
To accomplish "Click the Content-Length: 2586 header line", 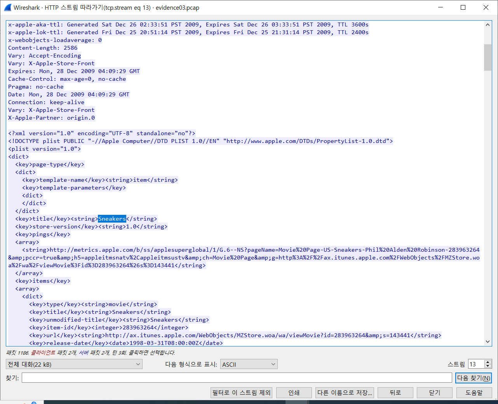I will point(43,48).
